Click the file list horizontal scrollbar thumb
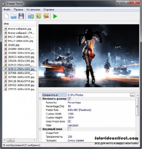 pyautogui.click(x=11, y=140)
